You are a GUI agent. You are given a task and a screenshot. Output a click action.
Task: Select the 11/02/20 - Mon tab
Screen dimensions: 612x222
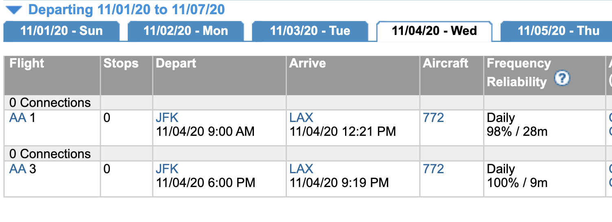point(186,31)
